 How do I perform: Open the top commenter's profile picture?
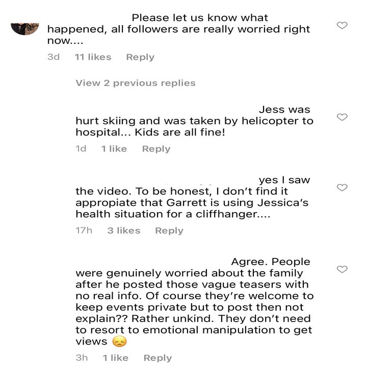pyautogui.click(x=25, y=27)
